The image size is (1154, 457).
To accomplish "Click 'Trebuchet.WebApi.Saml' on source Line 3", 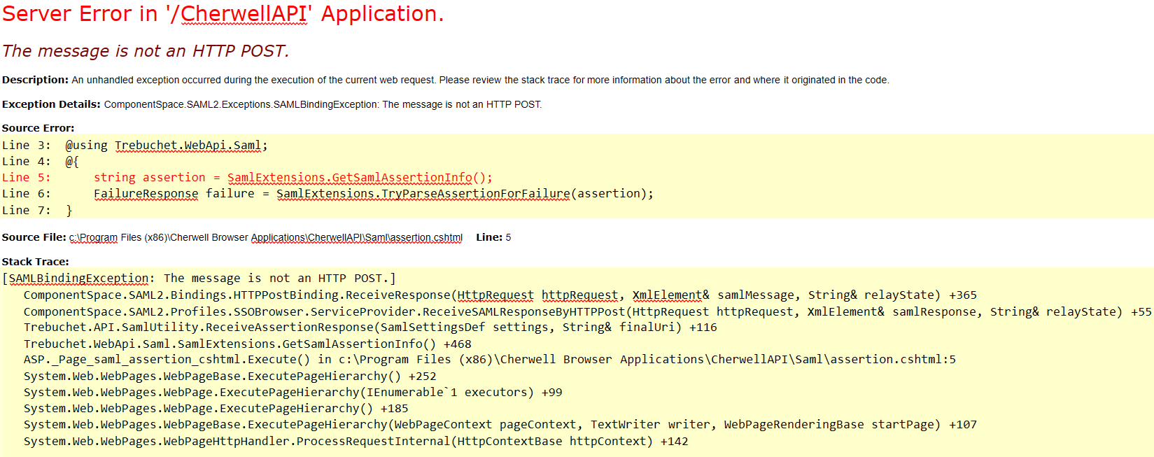I will [188, 145].
